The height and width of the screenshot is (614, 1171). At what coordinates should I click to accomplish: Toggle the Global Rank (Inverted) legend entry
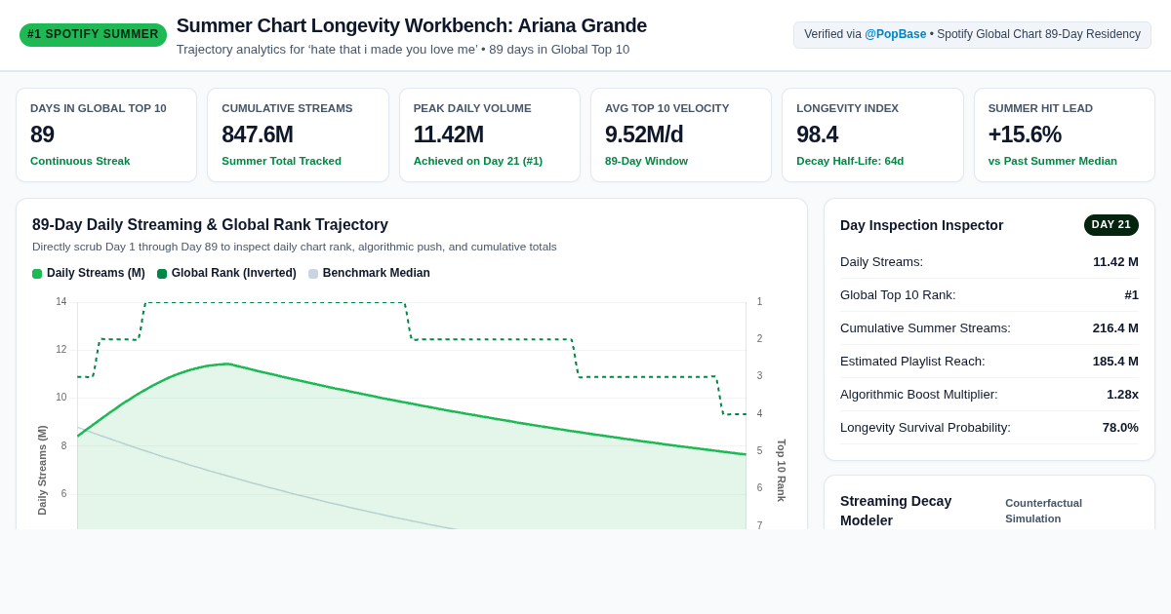point(226,273)
